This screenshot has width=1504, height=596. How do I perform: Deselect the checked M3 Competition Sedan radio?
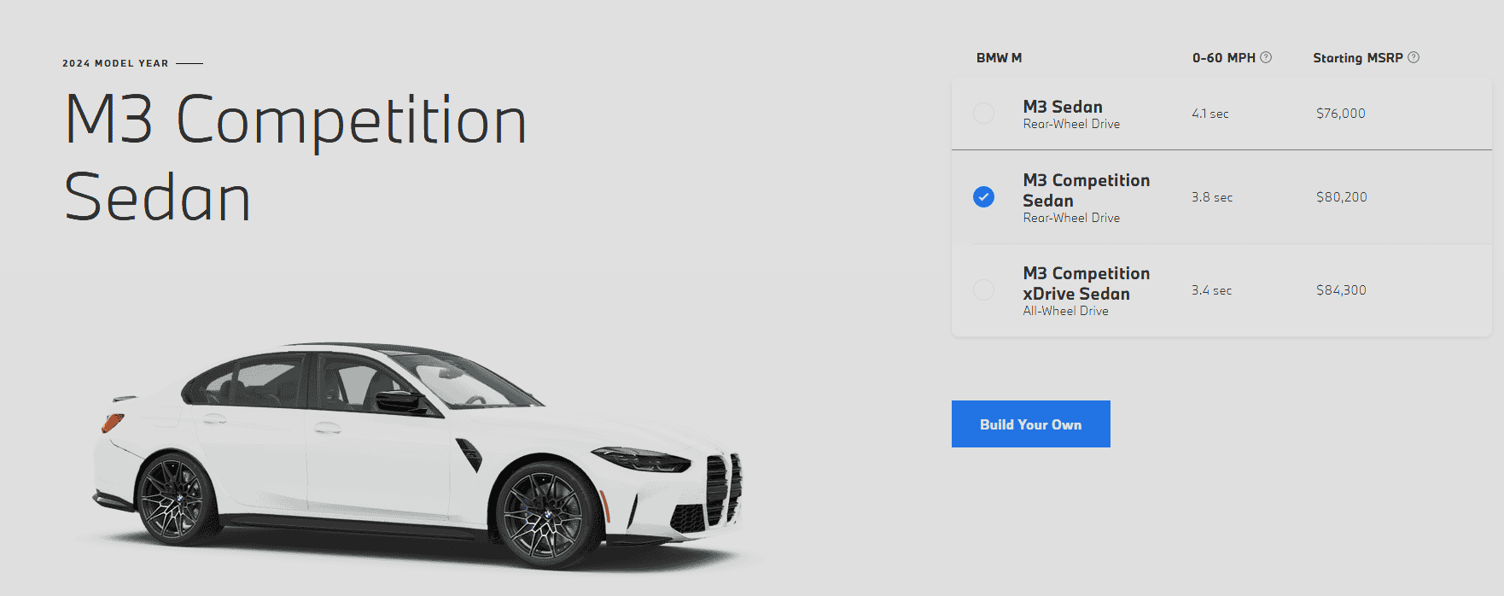(x=983, y=197)
